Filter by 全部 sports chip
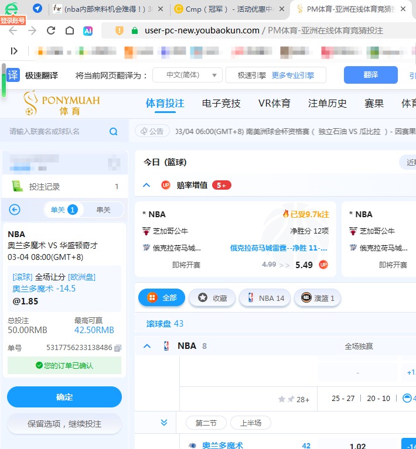Viewport: 416px width, 449px height. (162, 298)
